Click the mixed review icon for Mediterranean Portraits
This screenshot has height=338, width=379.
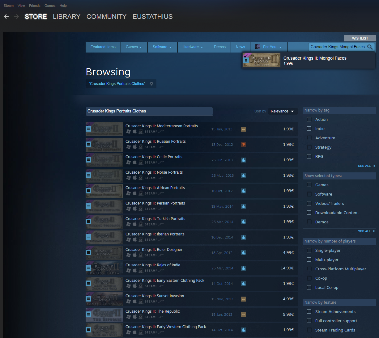(244, 129)
